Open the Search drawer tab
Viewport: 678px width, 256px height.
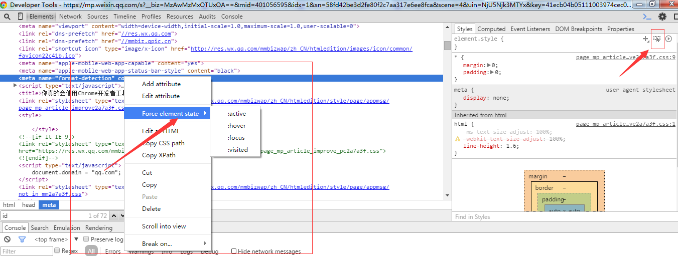tap(40, 228)
